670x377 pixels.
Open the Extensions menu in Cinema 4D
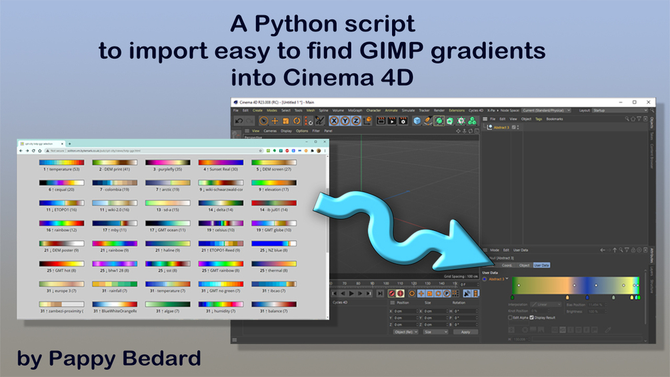[457, 110]
